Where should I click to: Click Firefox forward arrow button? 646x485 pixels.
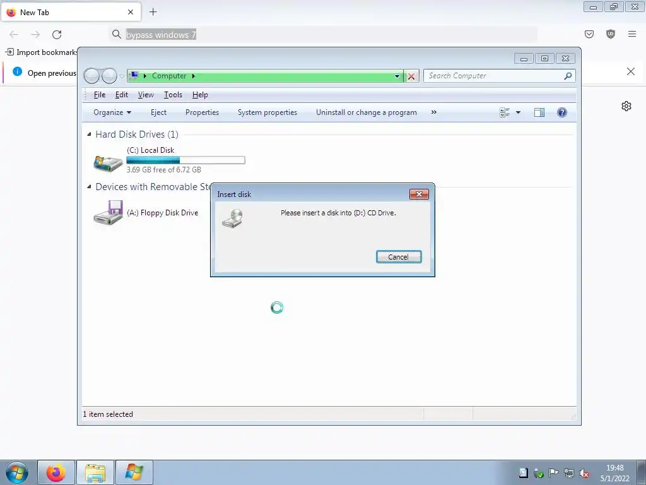pos(35,35)
